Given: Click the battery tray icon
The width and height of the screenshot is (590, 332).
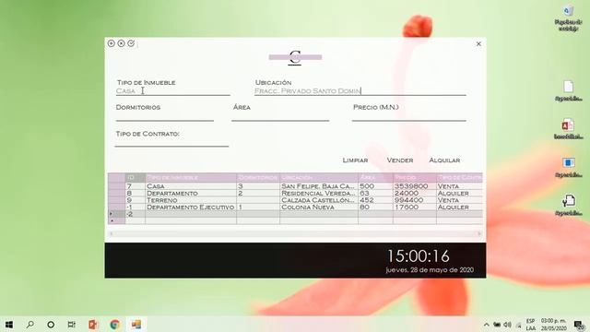Looking at the screenshot, I should 497,325.
